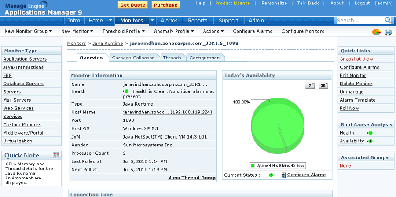Show 7-day availability history

tap(310, 86)
